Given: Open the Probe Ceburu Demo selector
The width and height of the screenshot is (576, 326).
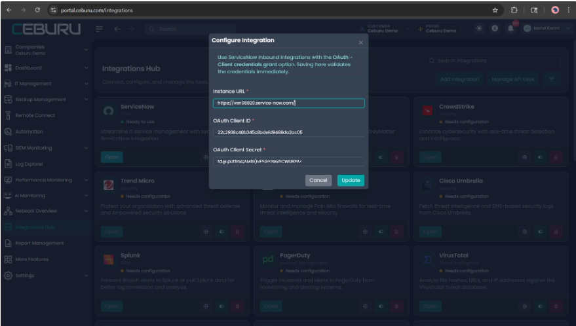Looking at the screenshot, I should 438,29.
